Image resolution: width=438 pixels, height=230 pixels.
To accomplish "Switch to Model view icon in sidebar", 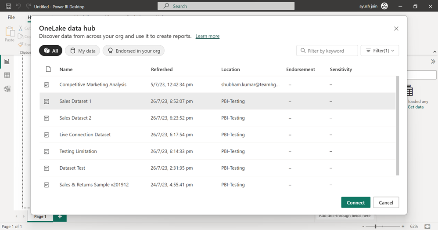I will click(x=7, y=89).
